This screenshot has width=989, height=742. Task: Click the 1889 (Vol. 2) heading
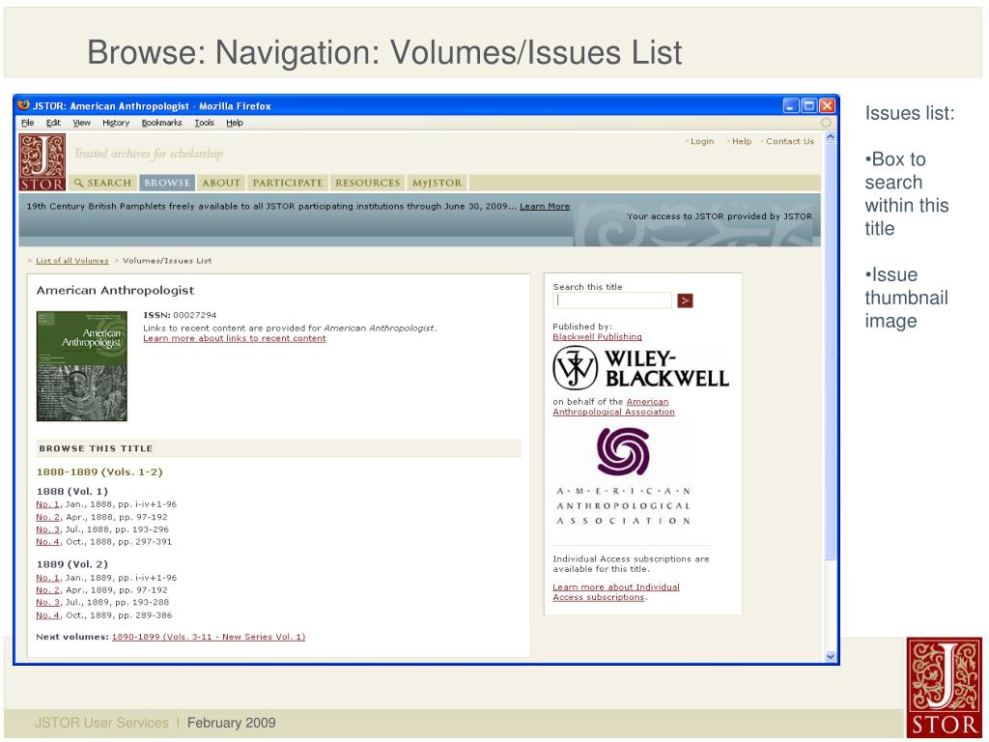pyautogui.click(x=71, y=564)
